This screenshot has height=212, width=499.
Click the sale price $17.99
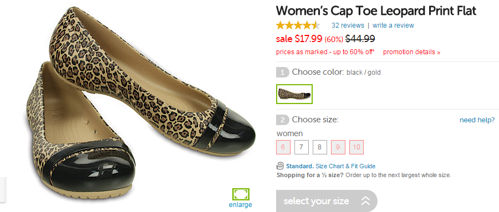tap(308, 39)
